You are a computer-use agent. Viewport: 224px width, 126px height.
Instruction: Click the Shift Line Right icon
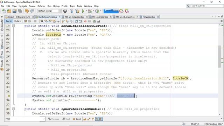(x=80, y=21)
